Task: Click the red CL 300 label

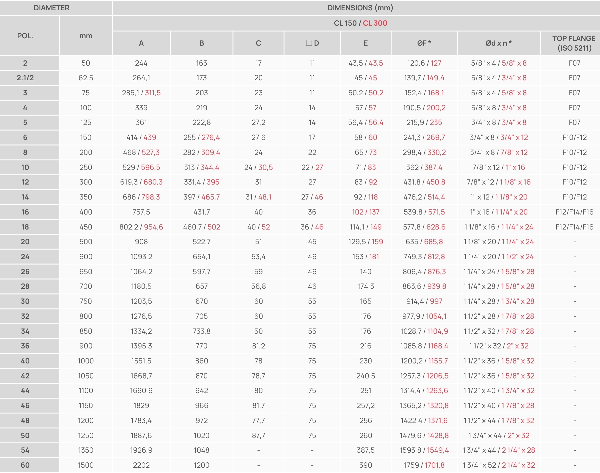Action: point(375,23)
